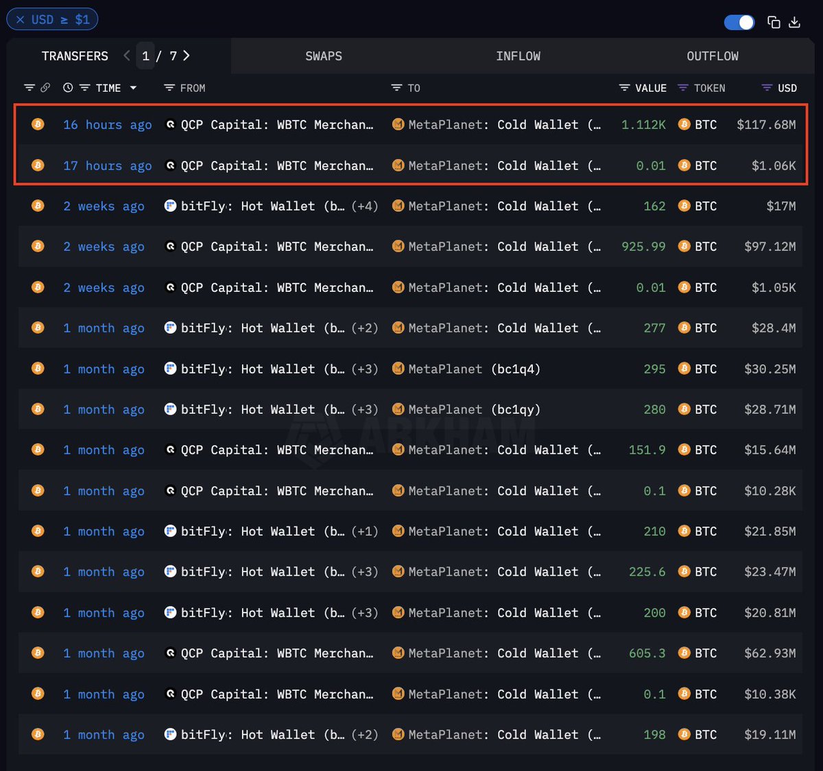This screenshot has width=823, height=771.
Task: Click QCP Capital logo in the $62.93M row
Action: [170, 653]
